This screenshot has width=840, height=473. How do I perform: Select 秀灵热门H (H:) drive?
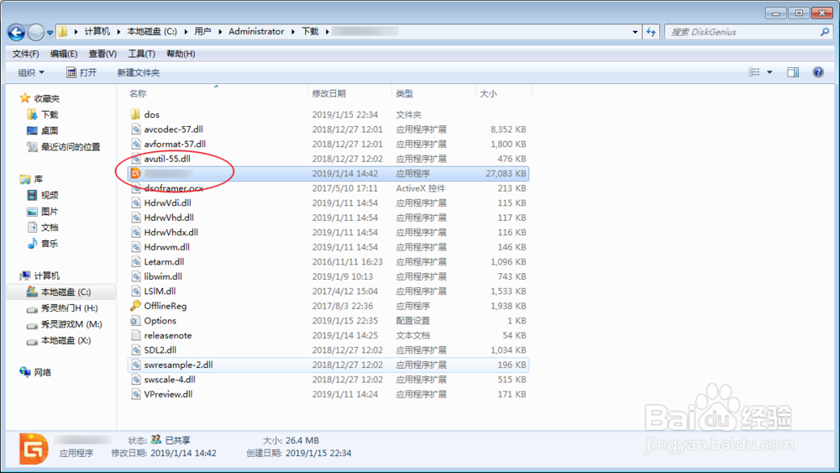click(x=62, y=308)
